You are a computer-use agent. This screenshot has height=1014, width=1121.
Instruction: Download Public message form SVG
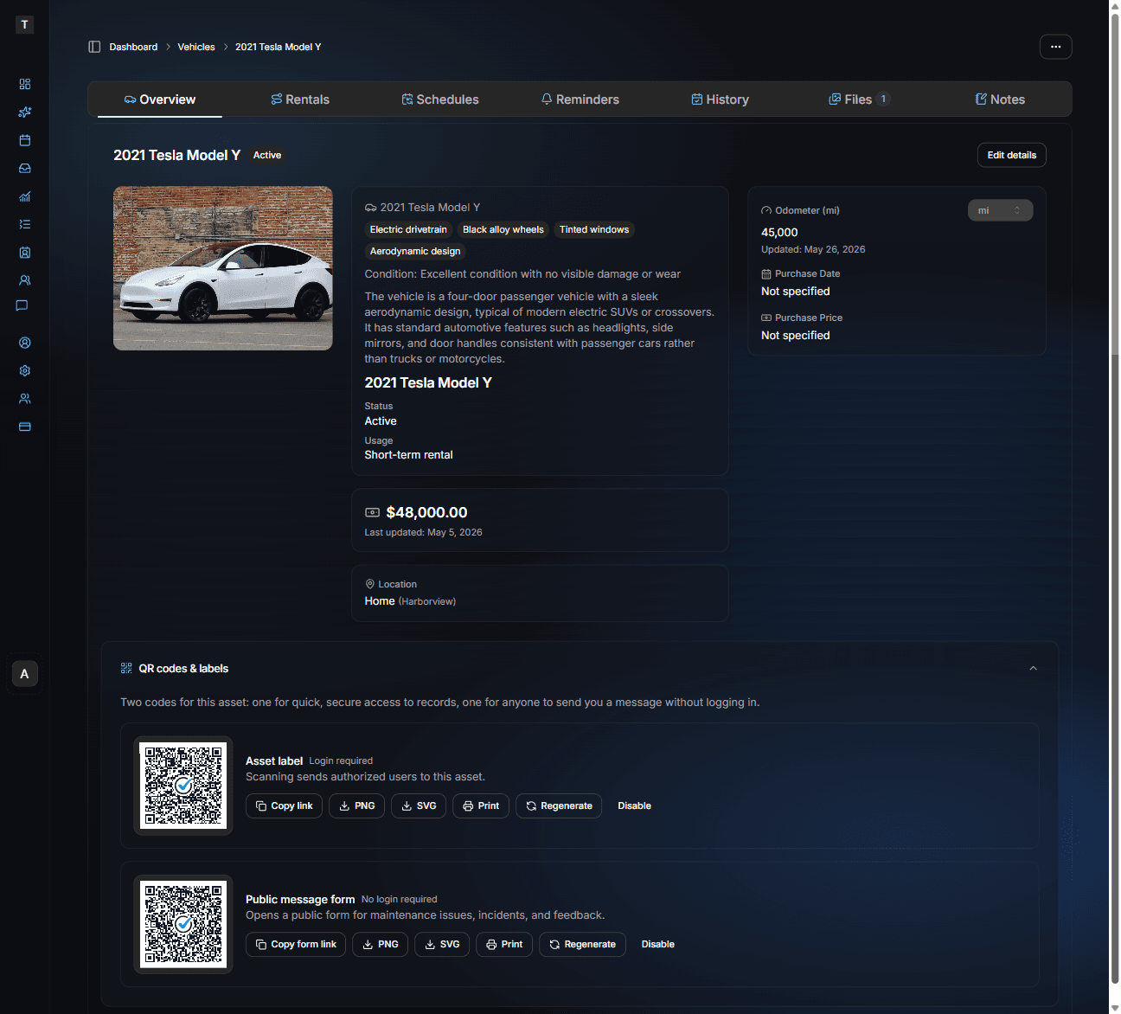442,944
